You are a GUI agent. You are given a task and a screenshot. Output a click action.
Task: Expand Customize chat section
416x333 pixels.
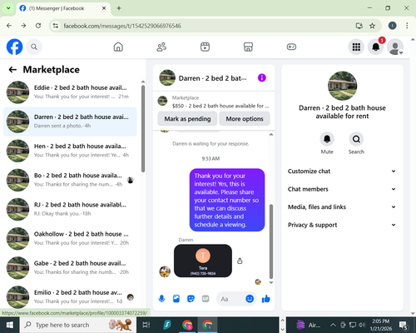pyautogui.click(x=342, y=171)
